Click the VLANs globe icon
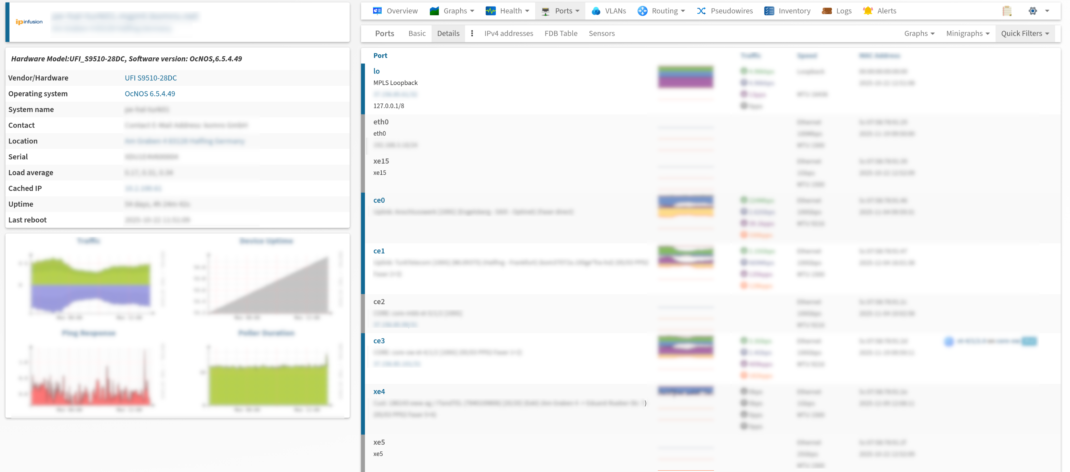 click(x=596, y=11)
